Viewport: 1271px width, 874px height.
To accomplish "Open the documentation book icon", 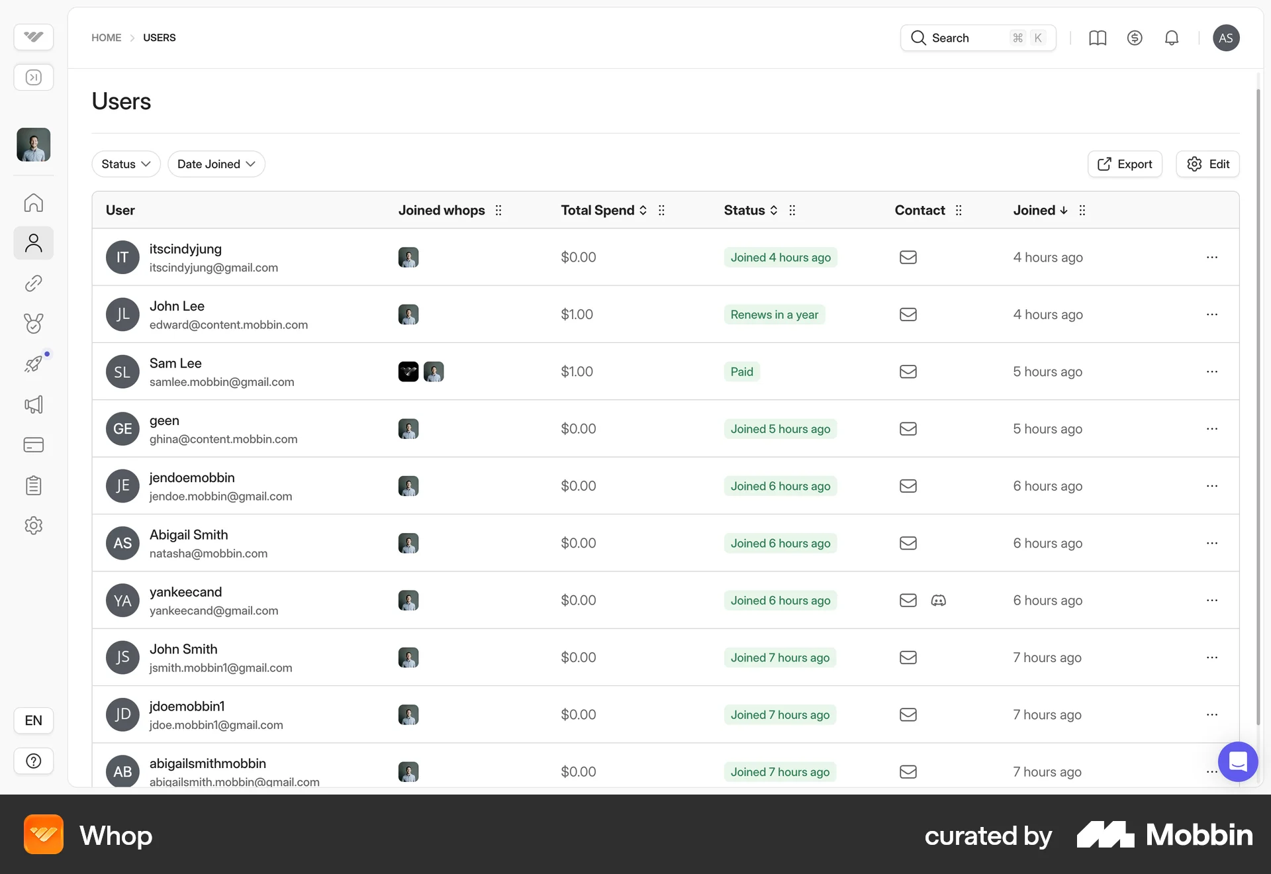I will tap(1098, 38).
